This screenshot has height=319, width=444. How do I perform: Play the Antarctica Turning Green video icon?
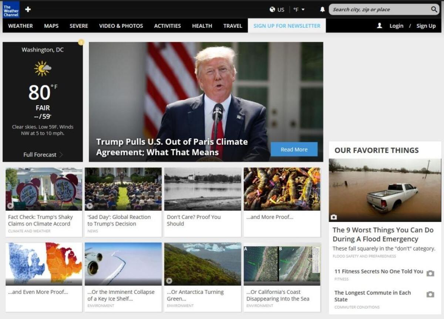[x=169, y=281]
